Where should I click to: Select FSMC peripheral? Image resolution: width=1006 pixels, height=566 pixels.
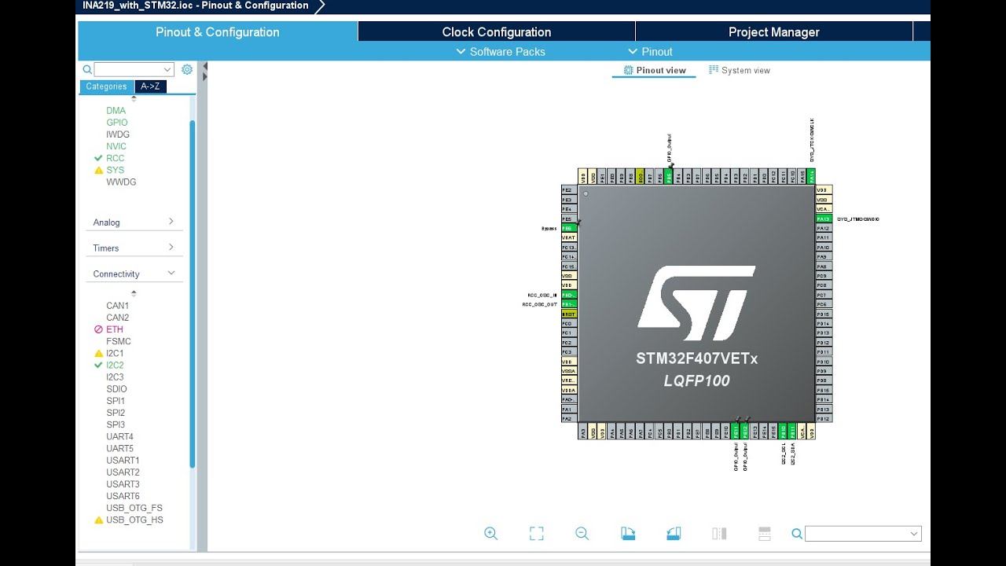pos(119,342)
